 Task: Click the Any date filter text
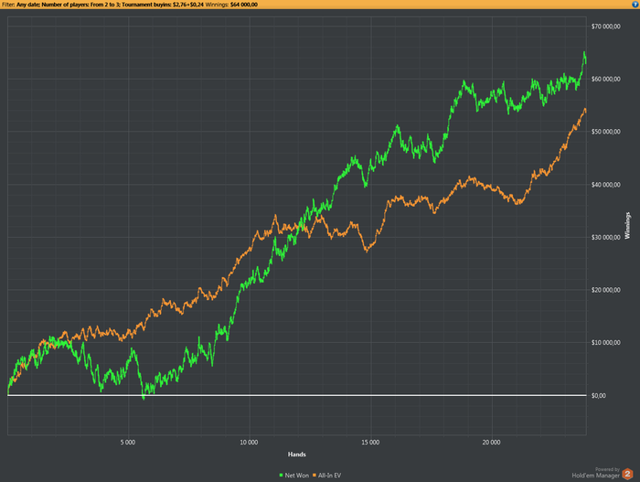27,5
